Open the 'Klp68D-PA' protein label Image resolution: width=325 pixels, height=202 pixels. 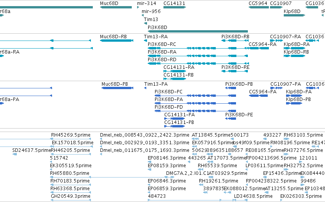click(299, 92)
